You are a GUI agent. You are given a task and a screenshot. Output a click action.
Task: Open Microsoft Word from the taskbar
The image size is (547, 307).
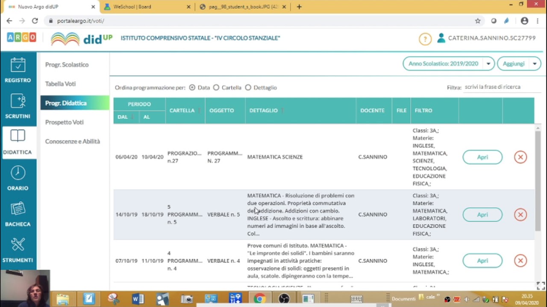[138, 299]
